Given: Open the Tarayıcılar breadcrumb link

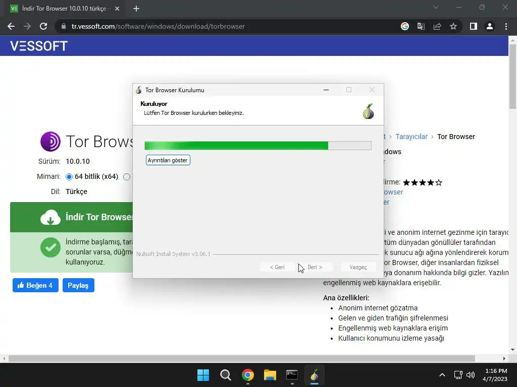Looking at the screenshot, I should pos(411,137).
